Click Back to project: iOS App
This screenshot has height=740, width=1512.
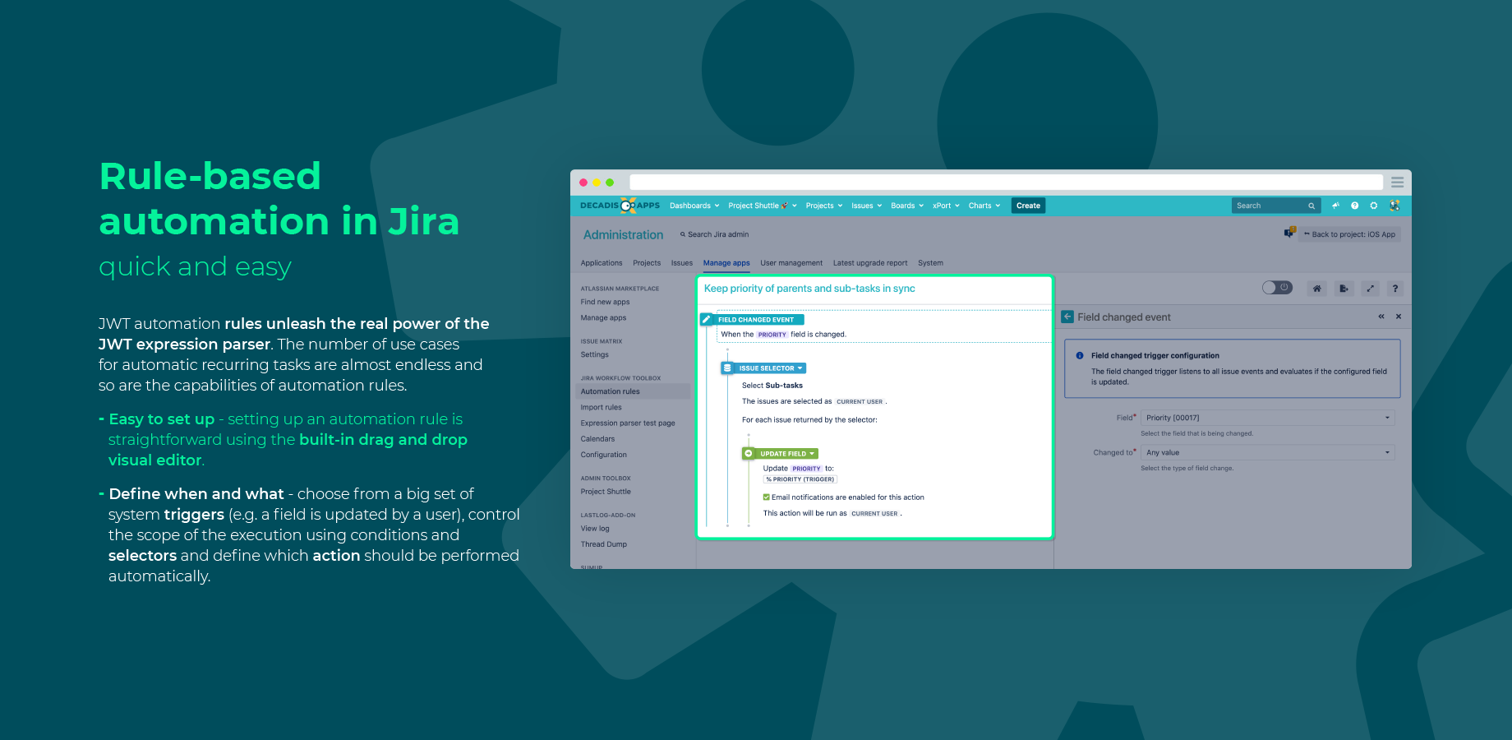(1349, 234)
